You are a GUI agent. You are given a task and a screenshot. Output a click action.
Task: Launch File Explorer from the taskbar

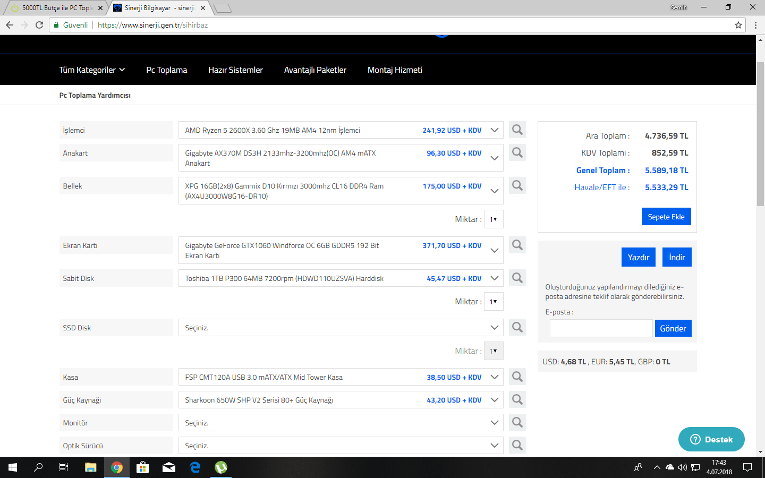click(x=91, y=467)
